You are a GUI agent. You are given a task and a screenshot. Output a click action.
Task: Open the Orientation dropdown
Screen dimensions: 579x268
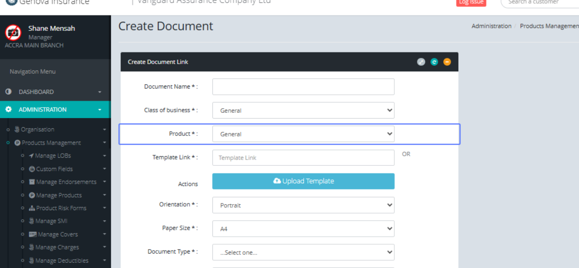tap(303, 205)
